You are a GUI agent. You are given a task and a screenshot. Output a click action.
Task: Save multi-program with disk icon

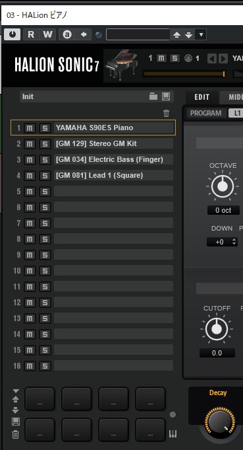pos(166,96)
